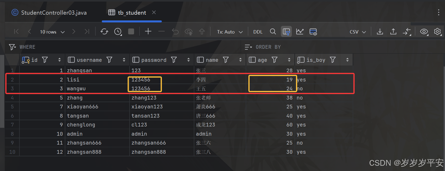Select the wangwu username cell
Screen dimensions: 445x171
[97, 89]
